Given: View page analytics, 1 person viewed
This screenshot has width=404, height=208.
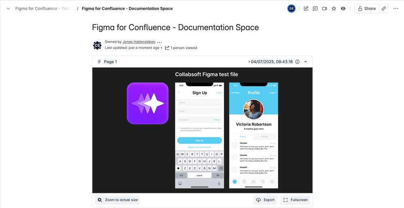Looking at the screenshot, I should coord(181,48).
